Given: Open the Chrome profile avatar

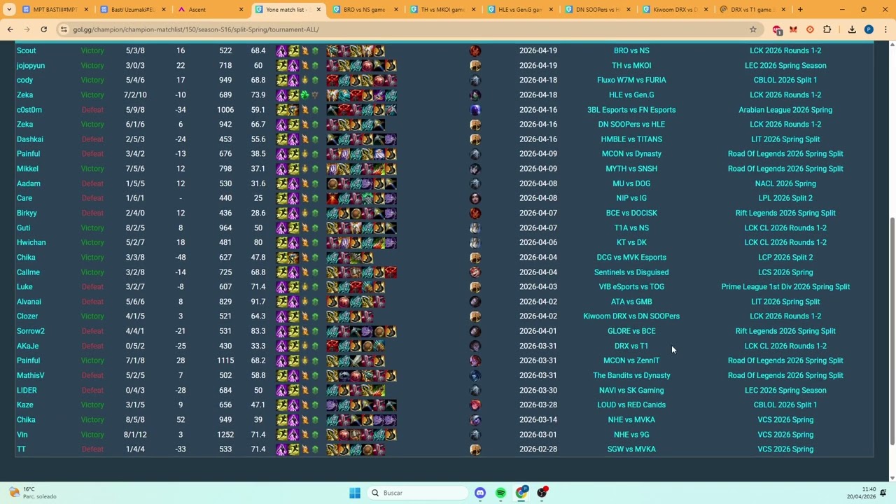Looking at the screenshot, I should (x=869, y=29).
